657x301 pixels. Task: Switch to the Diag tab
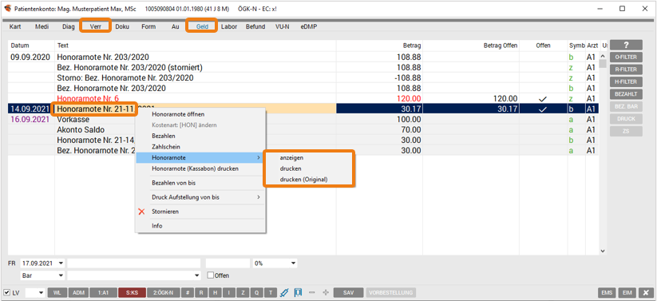(69, 26)
